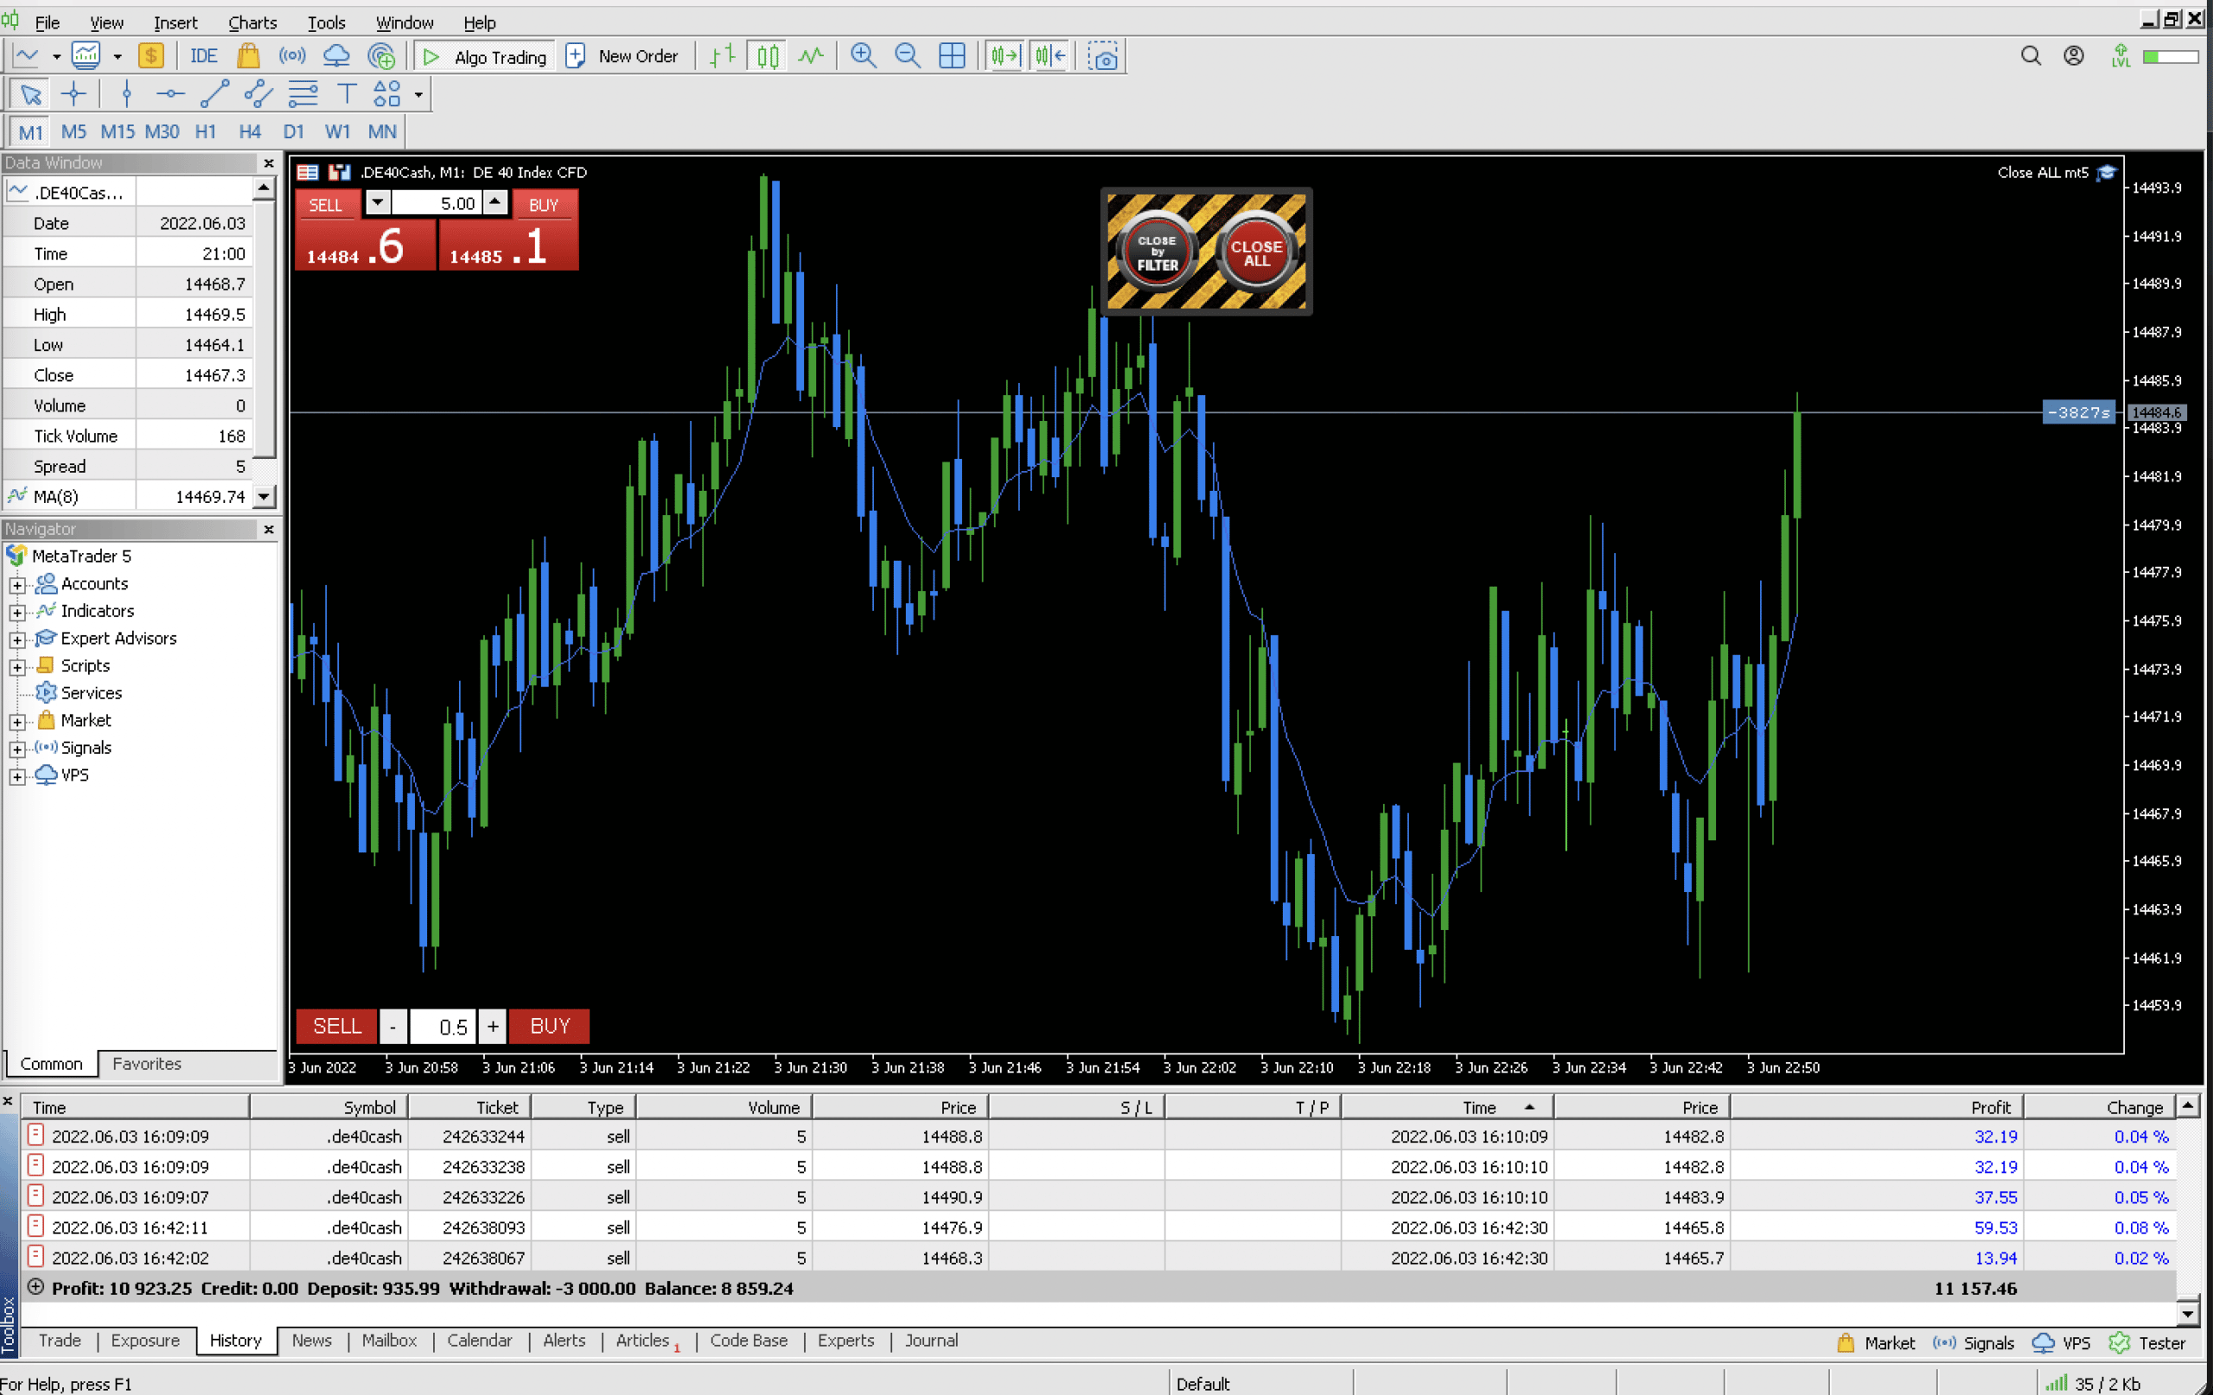
Task: Take a chart screenshot with camera icon
Action: pos(1103,57)
